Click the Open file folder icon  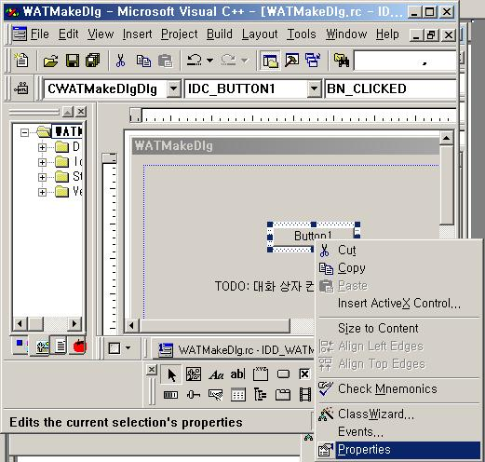point(50,61)
